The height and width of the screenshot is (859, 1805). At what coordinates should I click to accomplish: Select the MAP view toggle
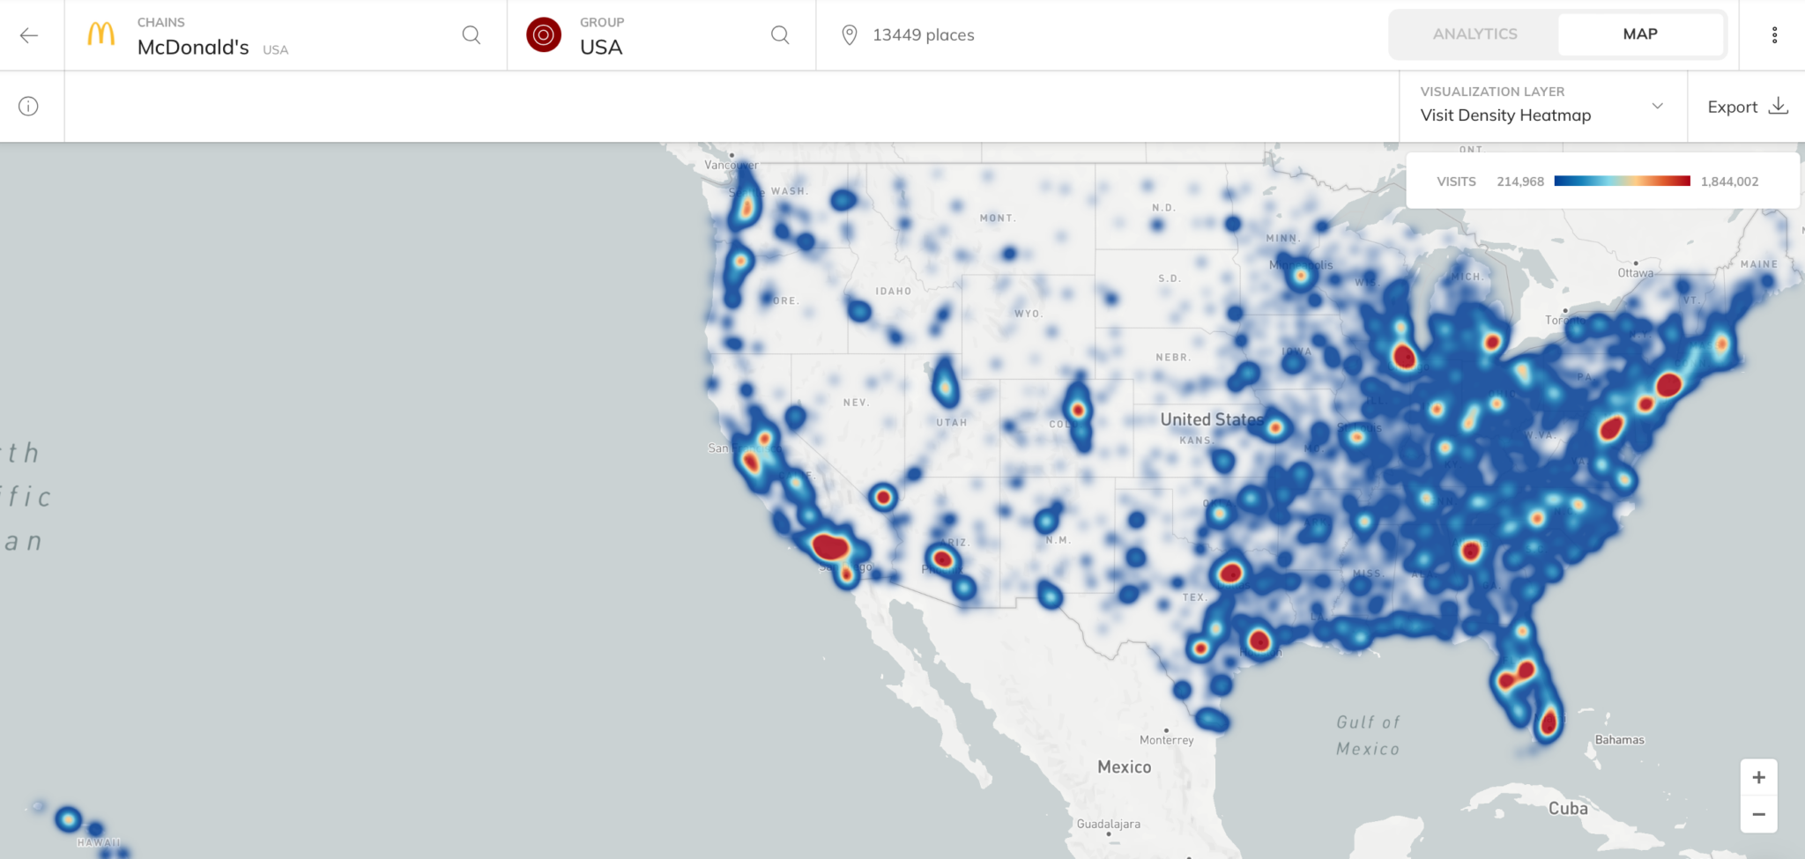(1640, 33)
